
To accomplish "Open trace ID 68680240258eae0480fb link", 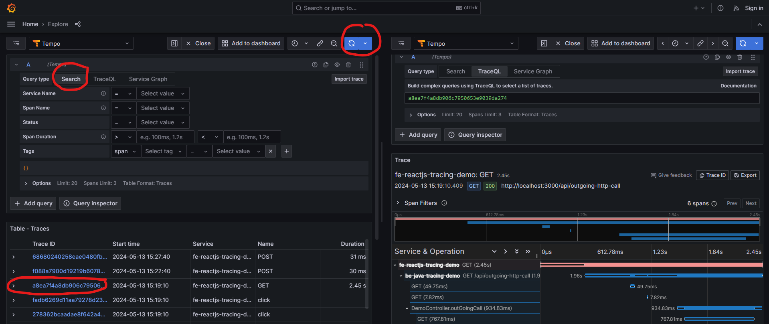I will [x=69, y=257].
